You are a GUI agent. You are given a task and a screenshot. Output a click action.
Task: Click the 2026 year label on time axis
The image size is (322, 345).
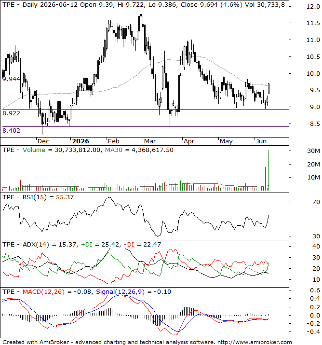coord(80,141)
